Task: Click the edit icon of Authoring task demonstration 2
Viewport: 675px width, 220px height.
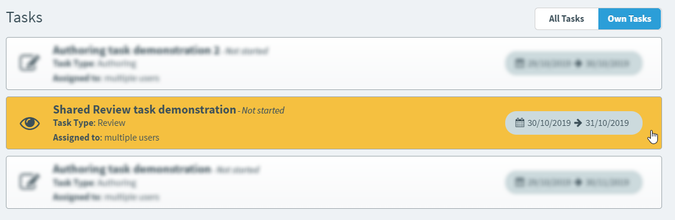Action: [29, 64]
